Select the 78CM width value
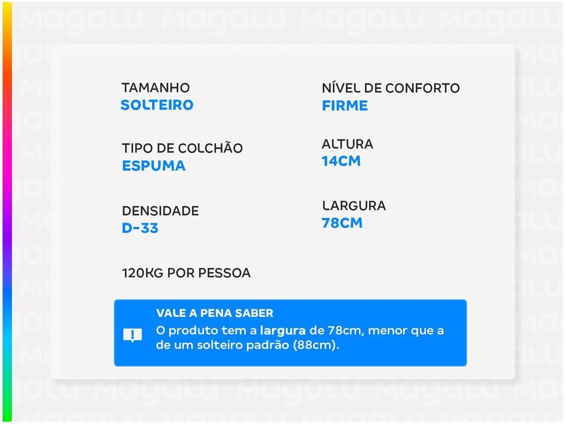 click(x=342, y=223)
